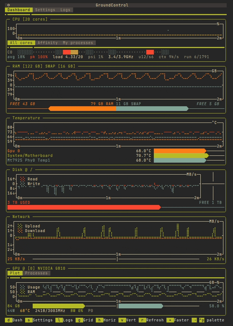
Task: Click the 'Mt7925 Phy0 Temp1' sensor label
Action: point(29,160)
